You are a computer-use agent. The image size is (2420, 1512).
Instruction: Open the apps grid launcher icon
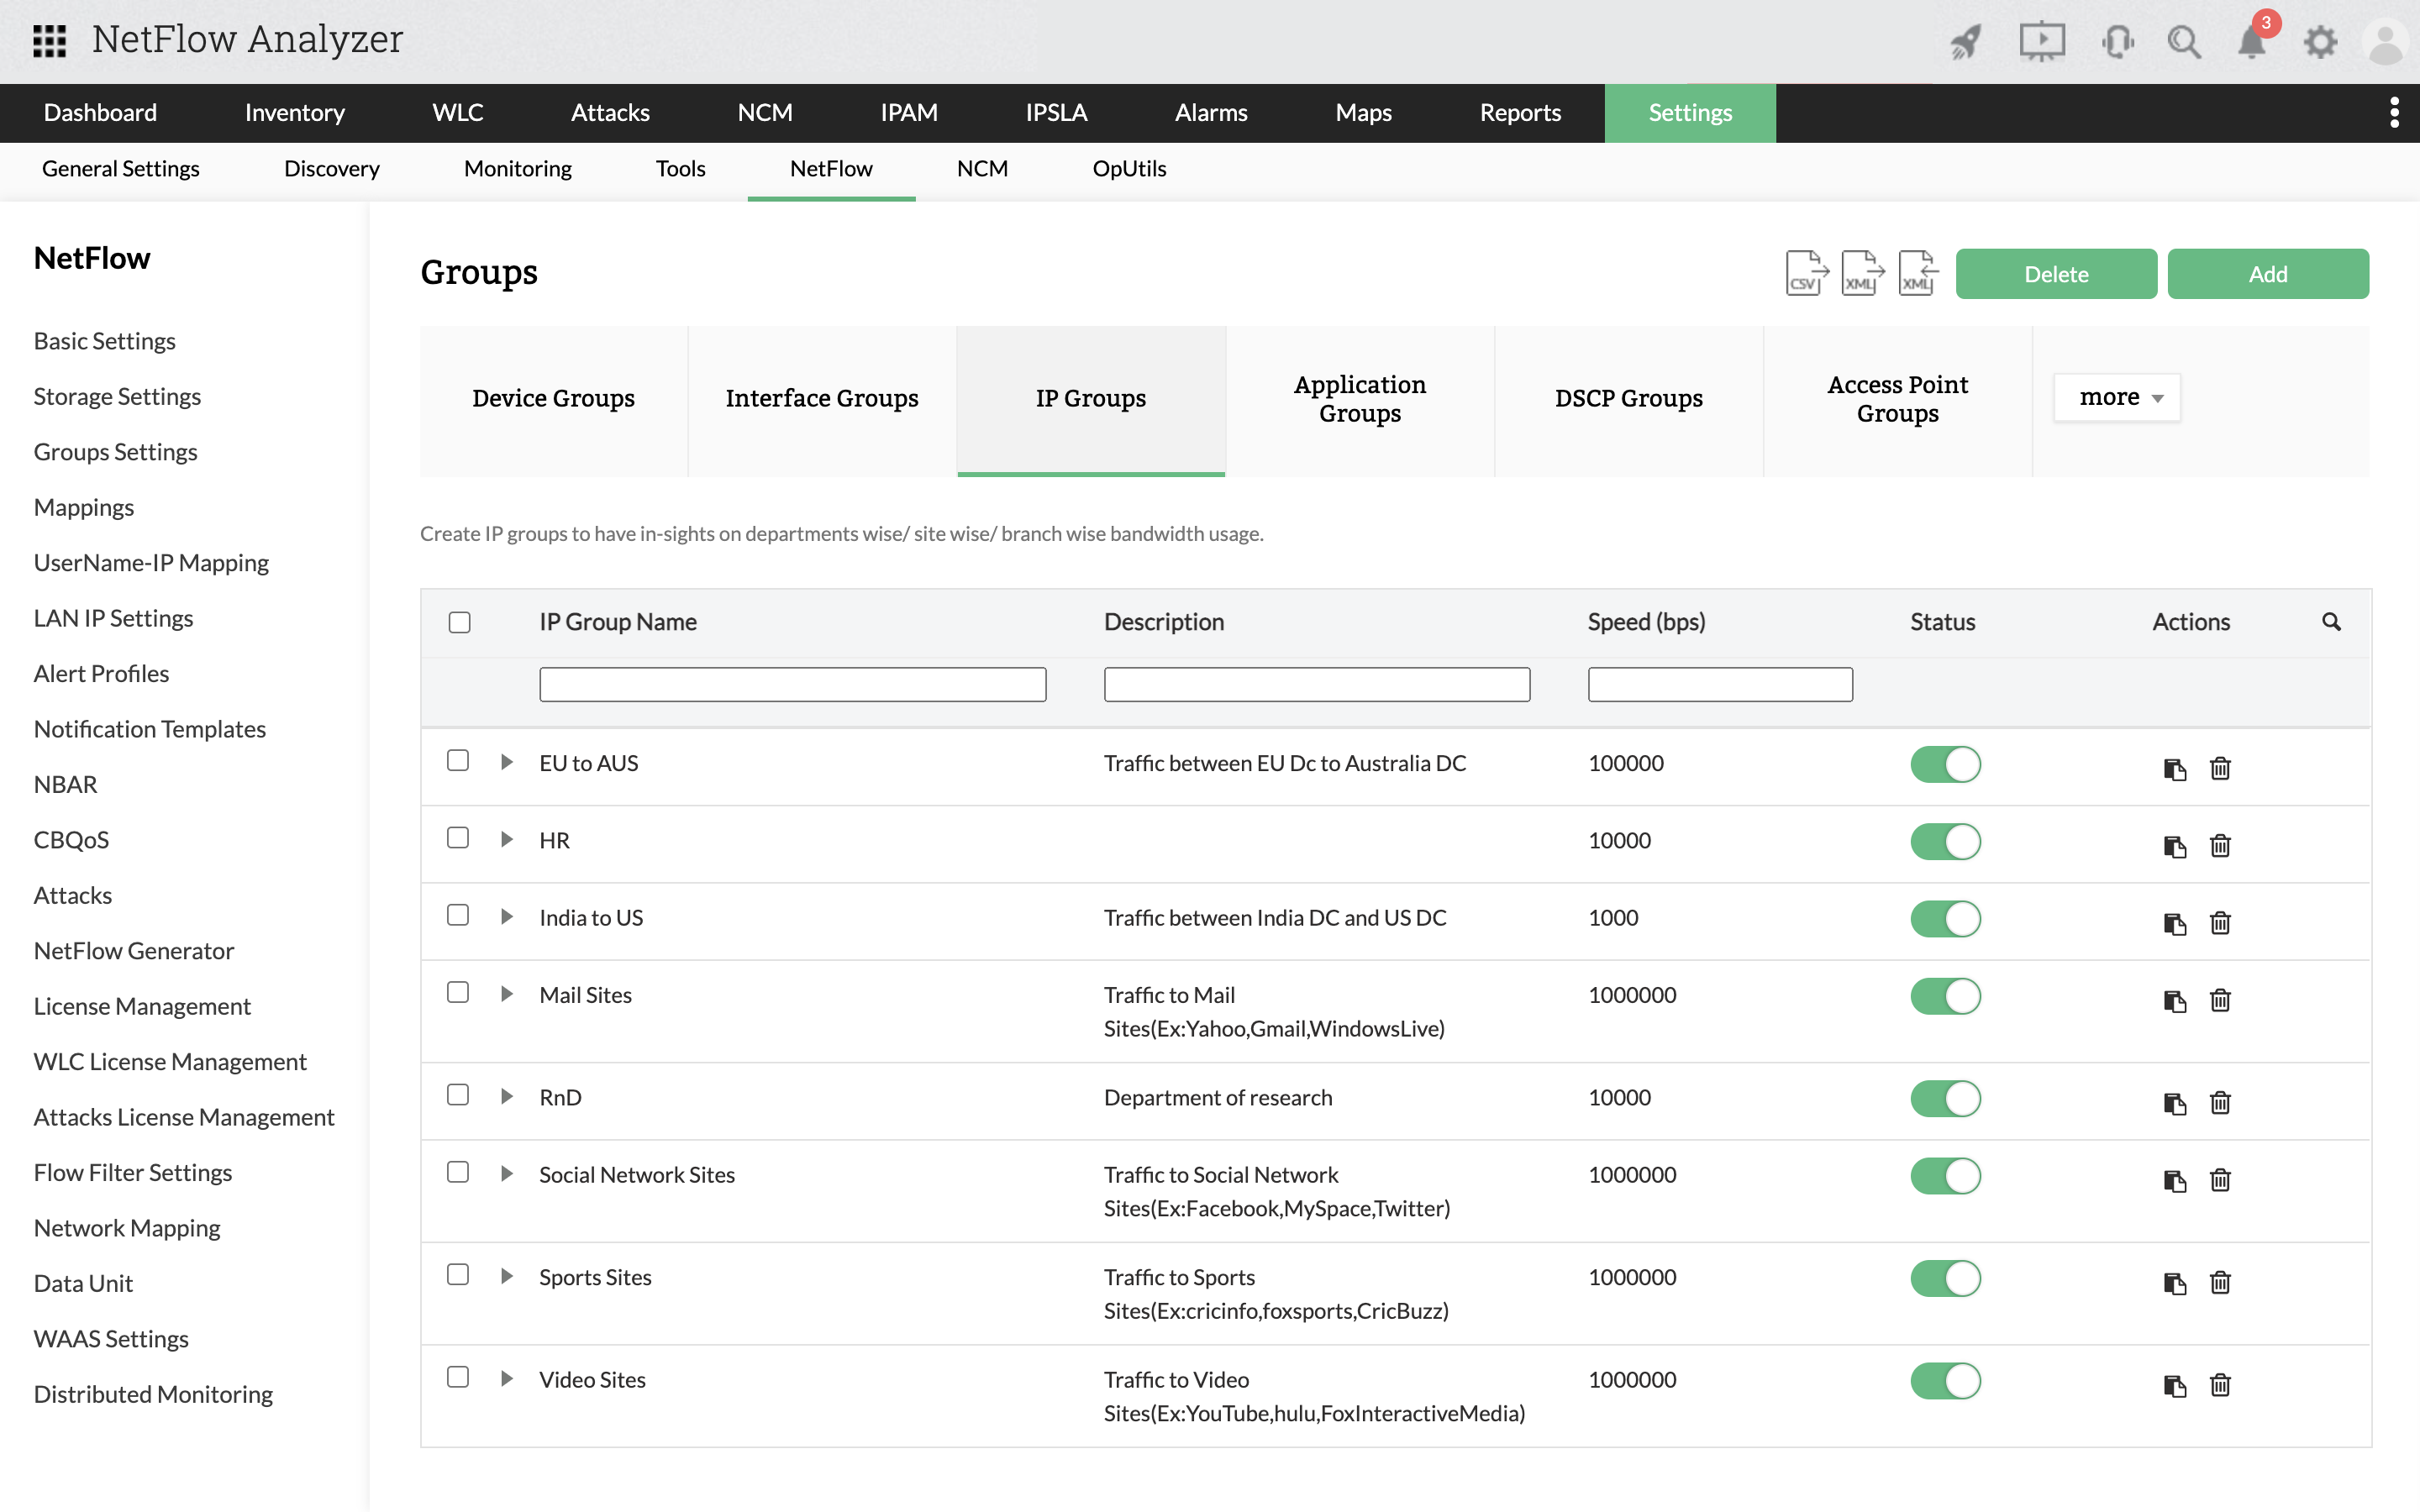tap(49, 40)
